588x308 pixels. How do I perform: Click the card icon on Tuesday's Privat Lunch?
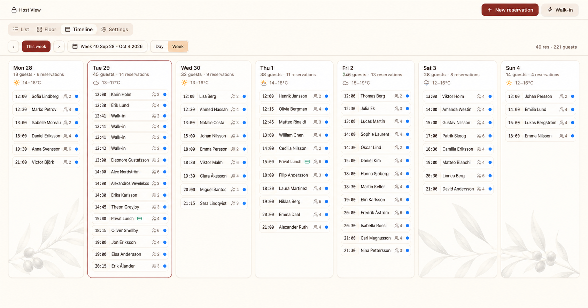click(x=140, y=219)
